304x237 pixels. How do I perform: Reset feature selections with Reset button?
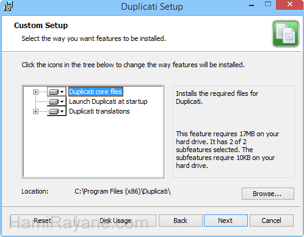point(43,221)
